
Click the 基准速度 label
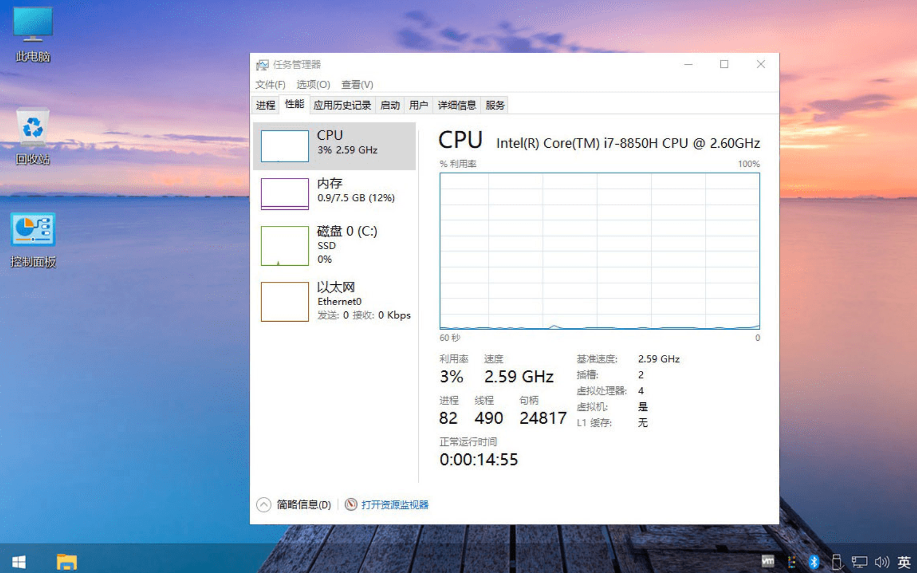click(x=597, y=359)
